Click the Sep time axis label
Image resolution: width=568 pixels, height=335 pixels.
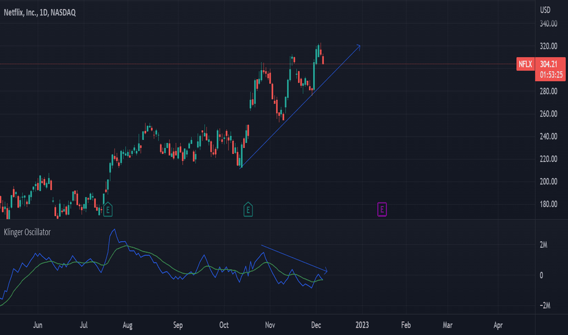(178, 325)
